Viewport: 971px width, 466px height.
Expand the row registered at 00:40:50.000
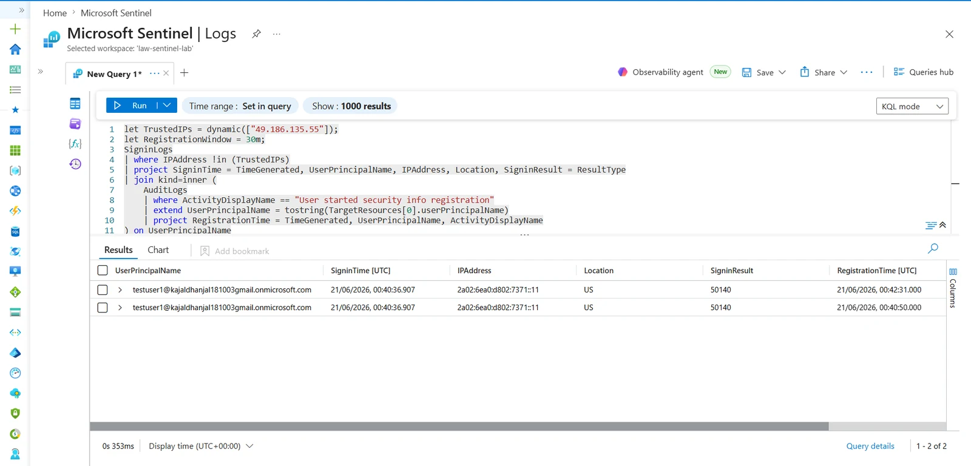point(120,308)
